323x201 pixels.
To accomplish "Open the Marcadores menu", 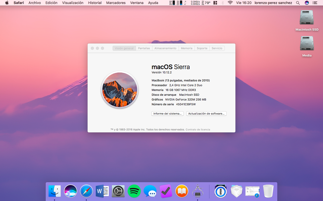I will [116, 3].
